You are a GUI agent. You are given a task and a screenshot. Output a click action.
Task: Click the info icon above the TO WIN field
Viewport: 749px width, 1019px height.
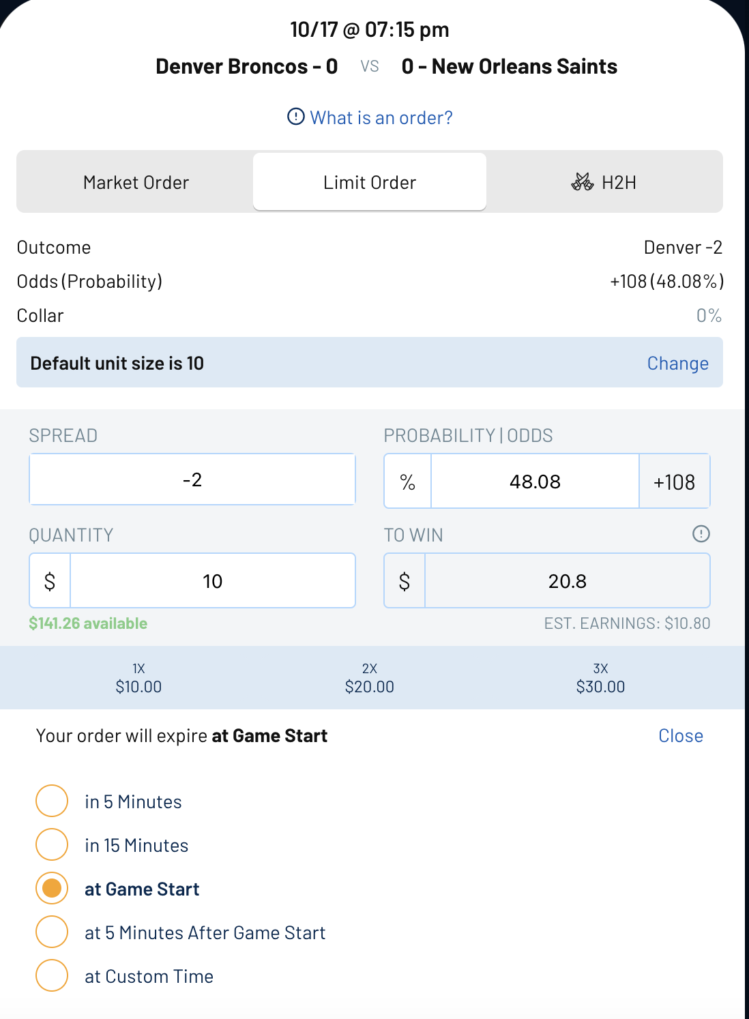(701, 535)
